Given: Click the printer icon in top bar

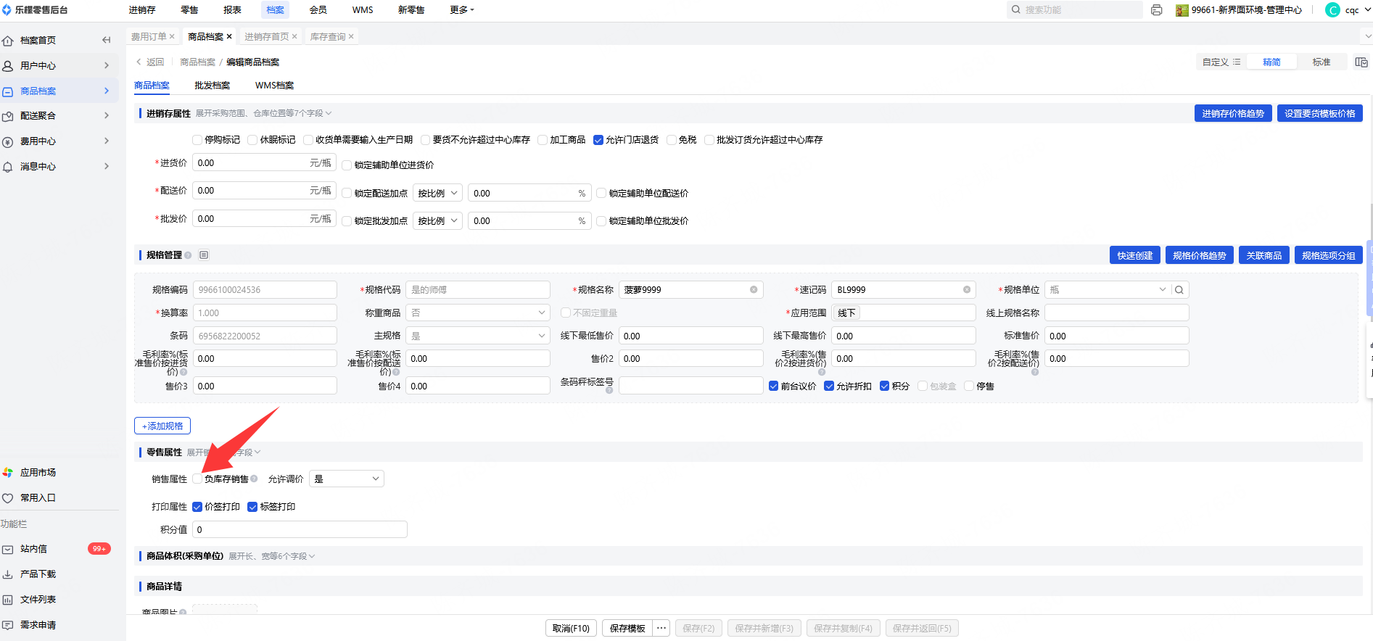Looking at the screenshot, I should pos(1157,10).
